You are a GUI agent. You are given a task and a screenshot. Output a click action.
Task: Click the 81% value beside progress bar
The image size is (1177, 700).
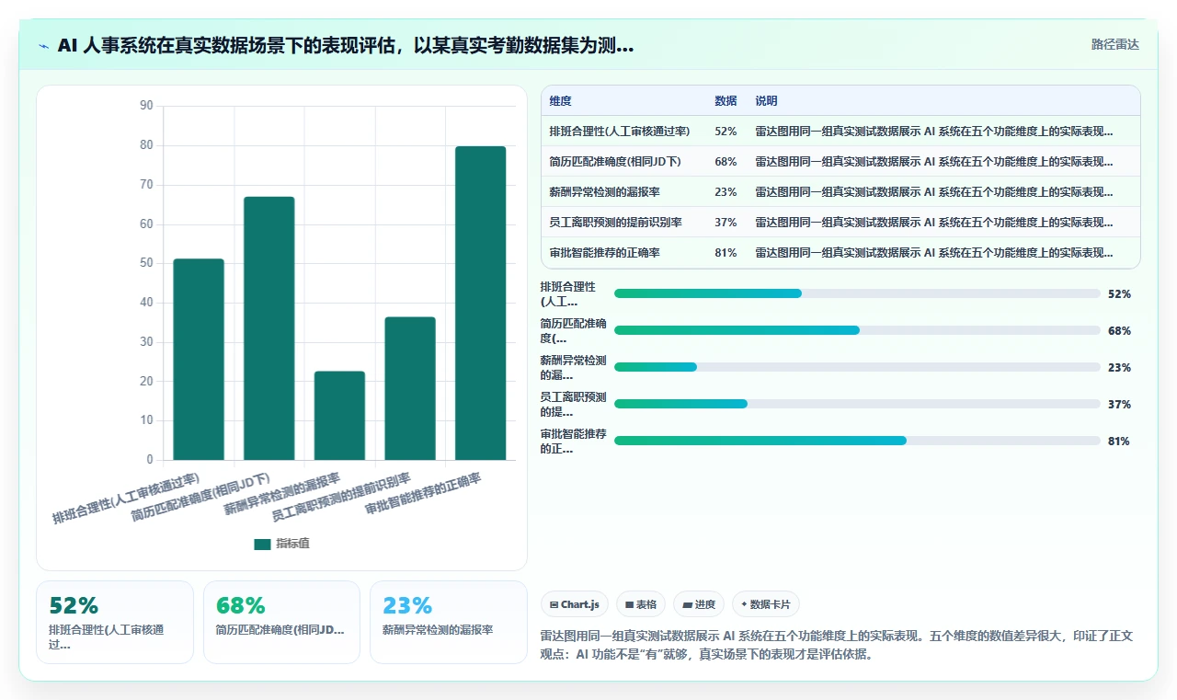tap(1119, 442)
